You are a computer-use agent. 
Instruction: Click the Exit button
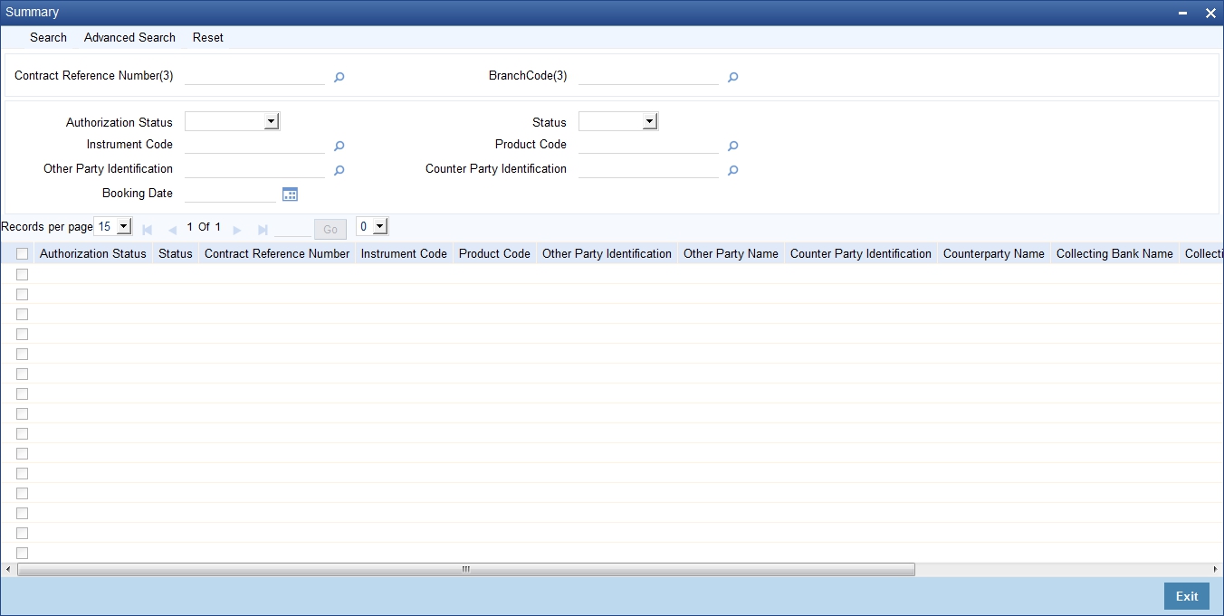(1187, 596)
